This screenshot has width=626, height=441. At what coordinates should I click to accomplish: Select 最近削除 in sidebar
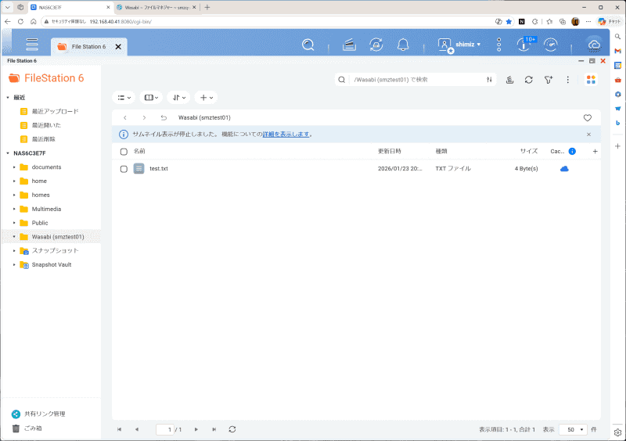point(44,139)
